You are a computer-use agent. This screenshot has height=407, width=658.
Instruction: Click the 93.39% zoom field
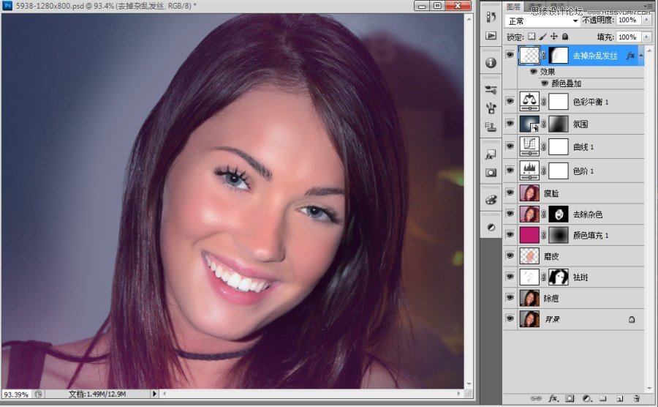[16, 395]
